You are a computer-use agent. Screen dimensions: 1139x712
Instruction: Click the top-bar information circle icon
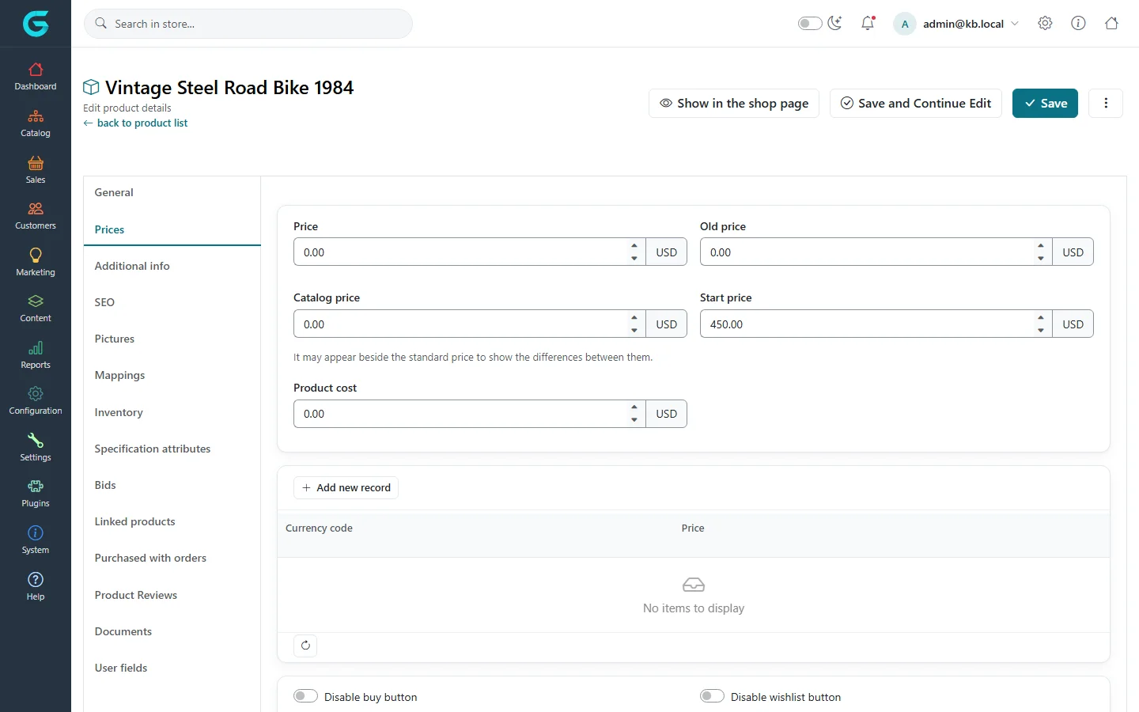(x=1078, y=23)
